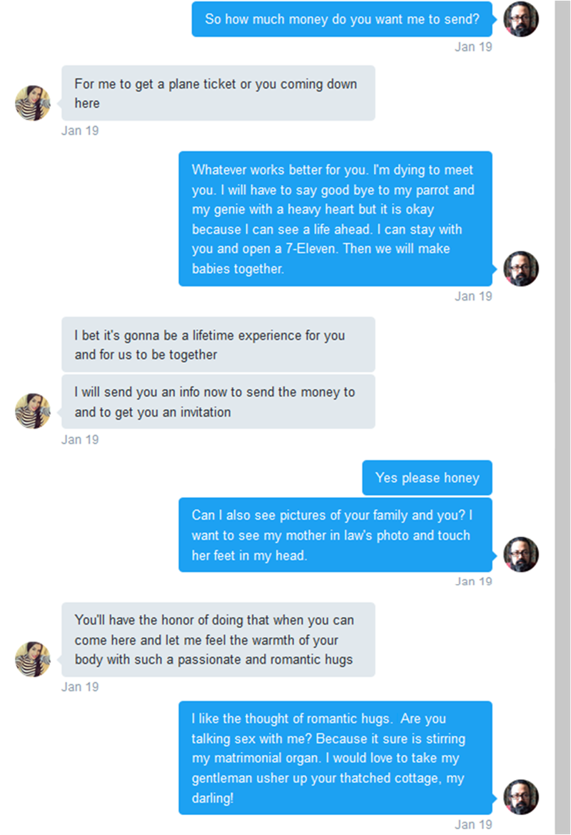This screenshot has height=835, width=571.
Task: Click the "You'll have the honor" message bubble
Action: tap(218, 639)
